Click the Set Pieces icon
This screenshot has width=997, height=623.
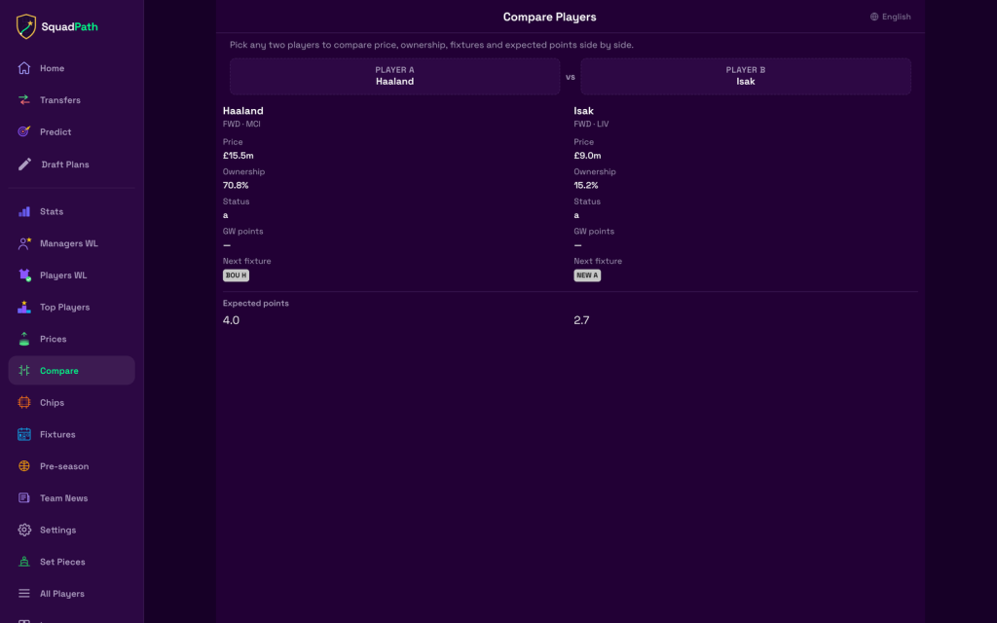[24, 562]
